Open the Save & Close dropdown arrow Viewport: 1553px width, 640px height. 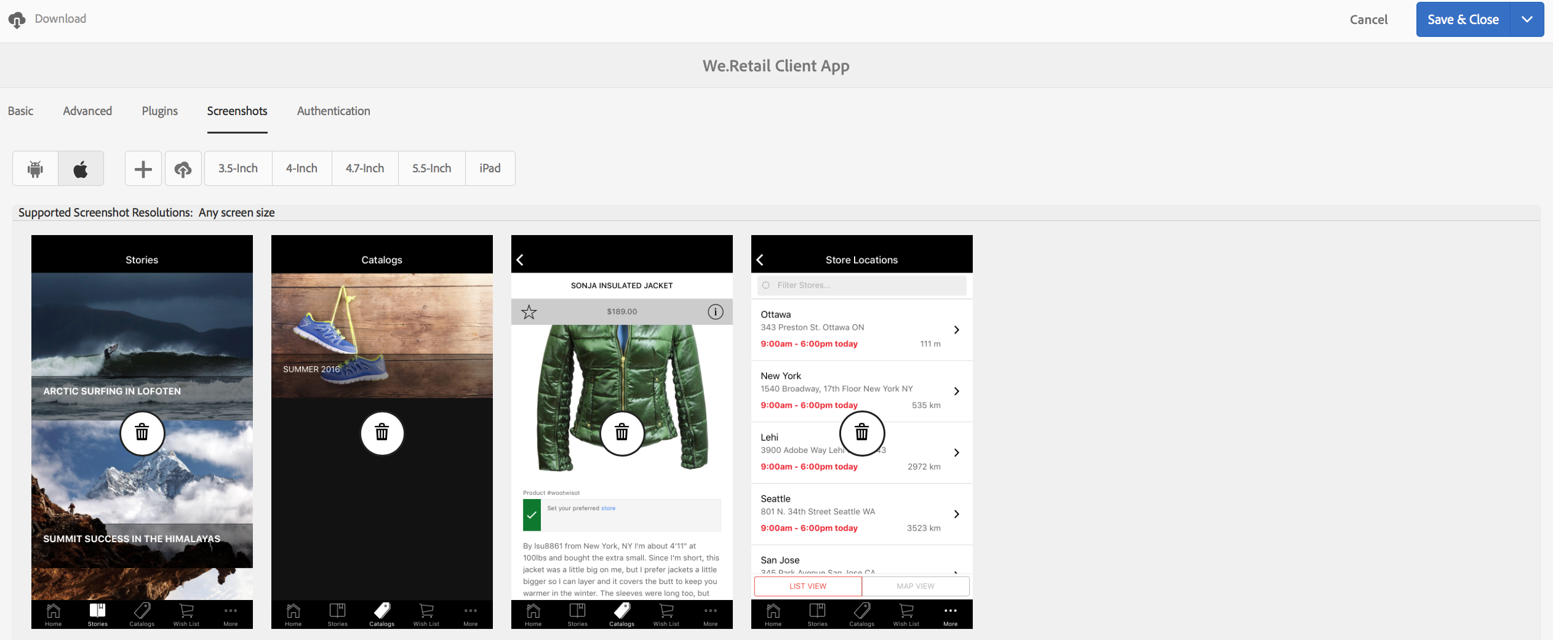click(1527, 20)
